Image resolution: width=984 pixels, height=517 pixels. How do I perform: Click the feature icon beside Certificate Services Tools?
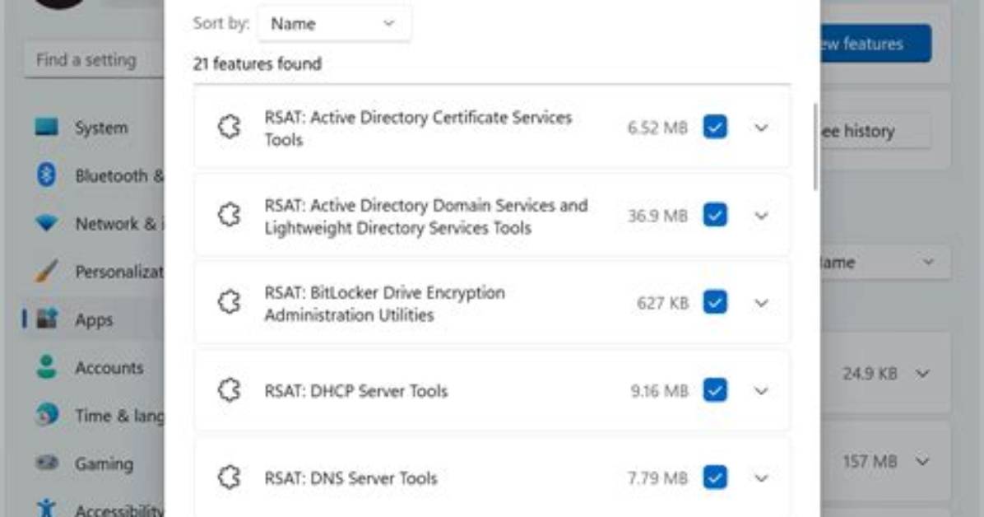click(230, 127)
